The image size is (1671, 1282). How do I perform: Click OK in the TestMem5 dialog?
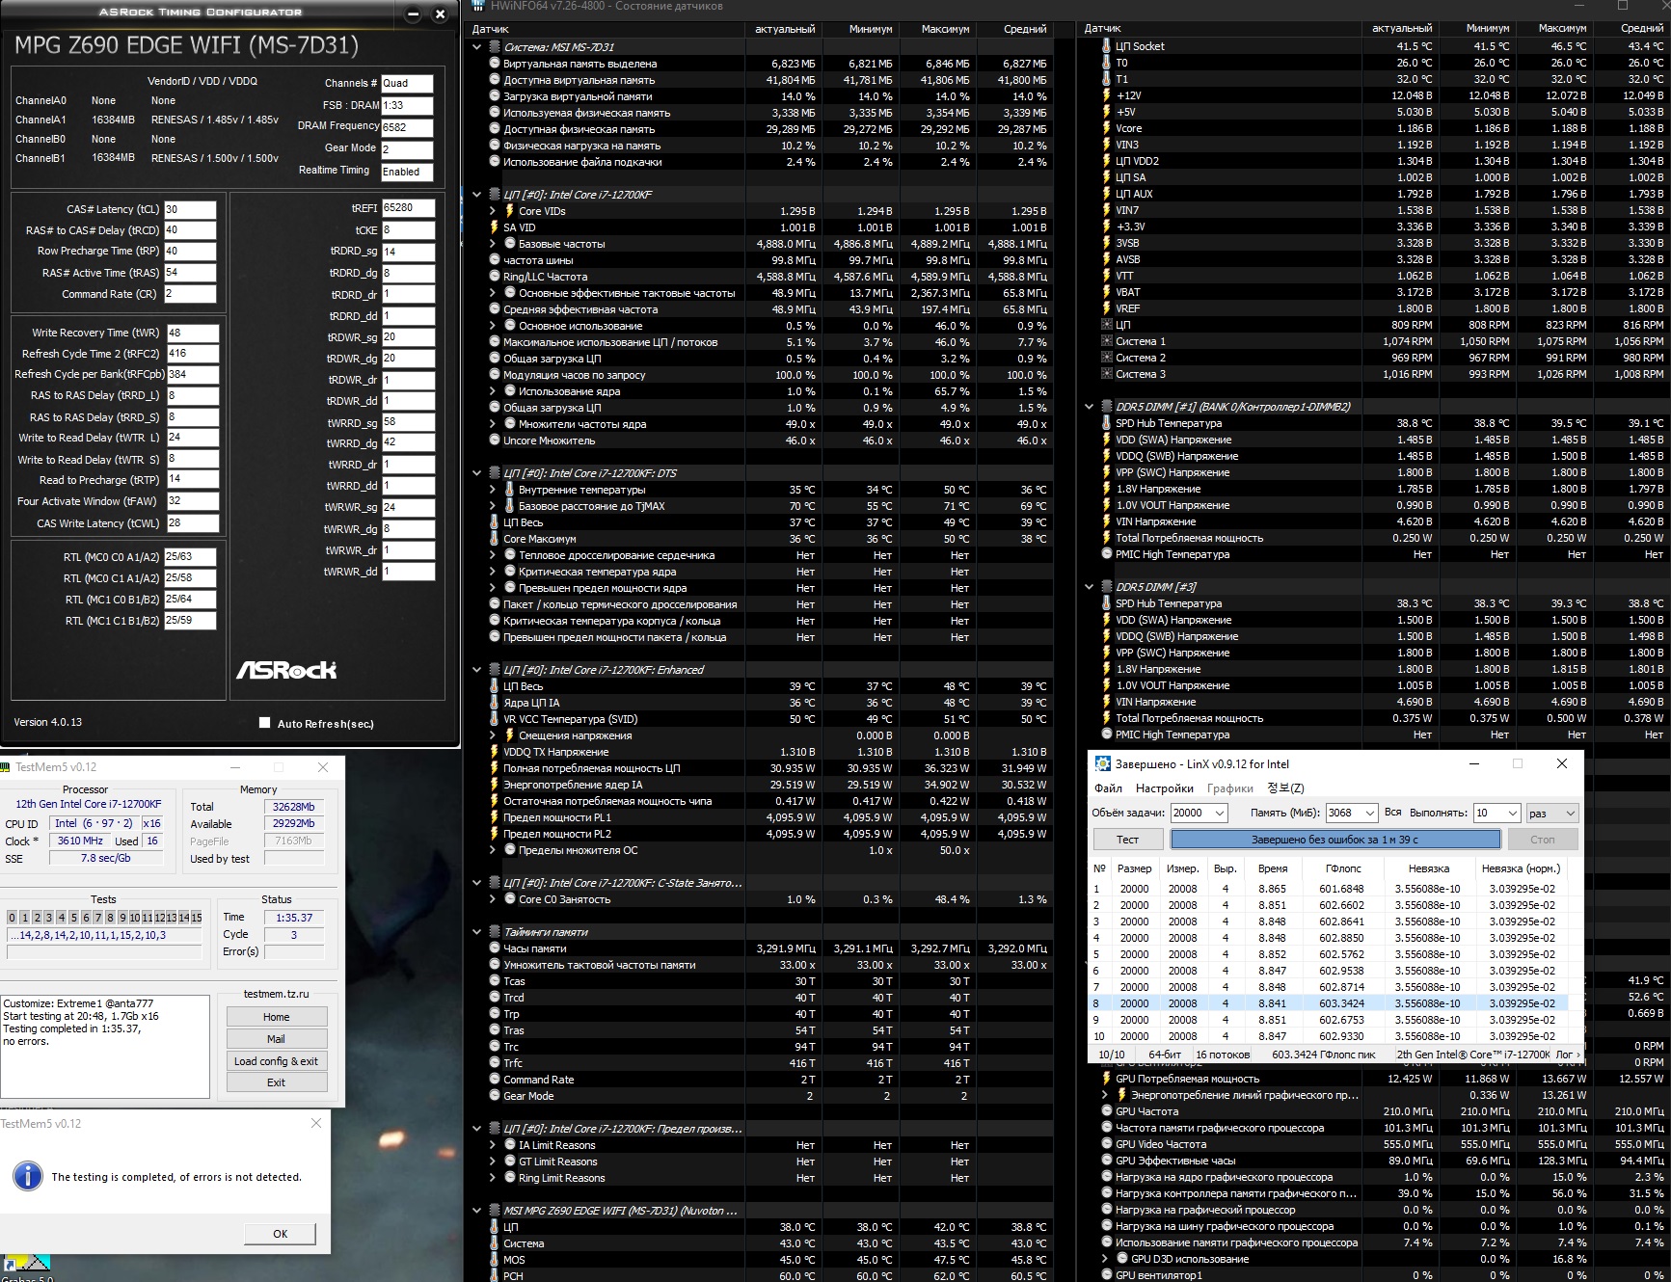coord(280,1234)
